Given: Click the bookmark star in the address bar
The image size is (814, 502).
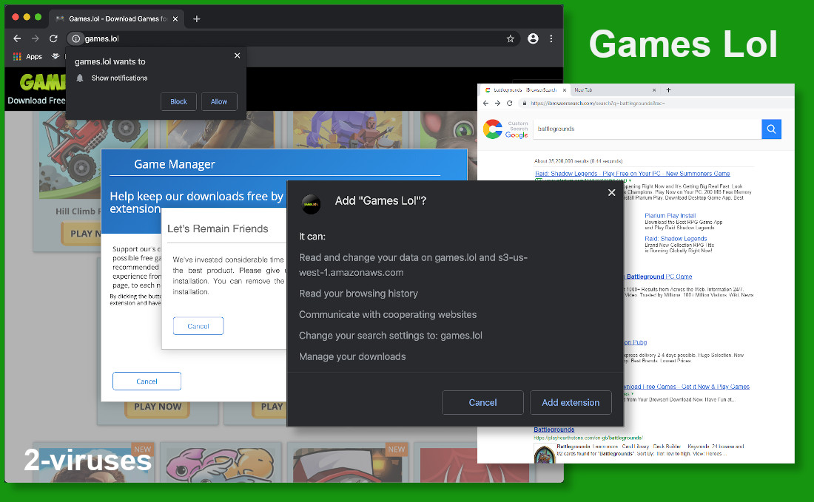Looking at the screenshot, I should coord(511,38).
